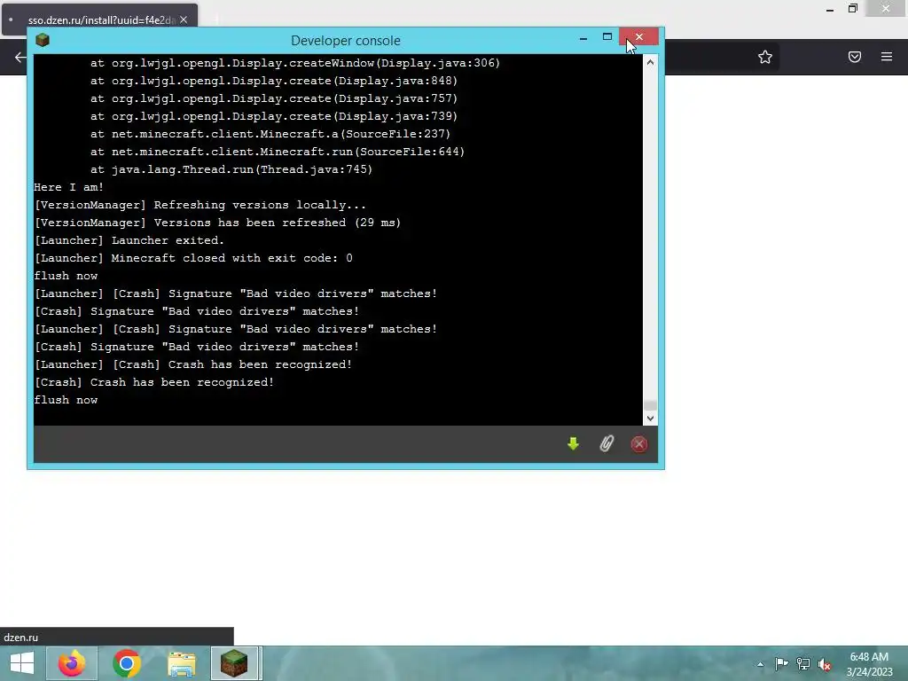Click "Refreshing versions locally..." log line
This screenshot has width=908, height=681.
(200, 205)
